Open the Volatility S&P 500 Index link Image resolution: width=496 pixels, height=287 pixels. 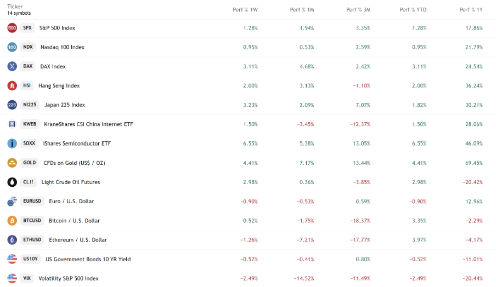tap(69, 278)
